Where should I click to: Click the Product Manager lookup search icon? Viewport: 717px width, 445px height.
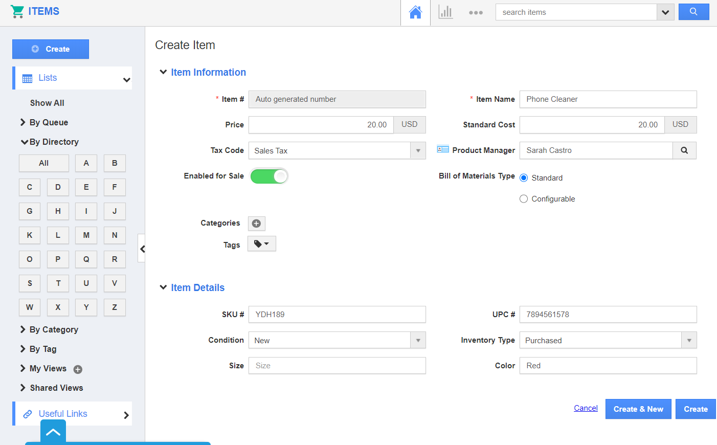684,150
